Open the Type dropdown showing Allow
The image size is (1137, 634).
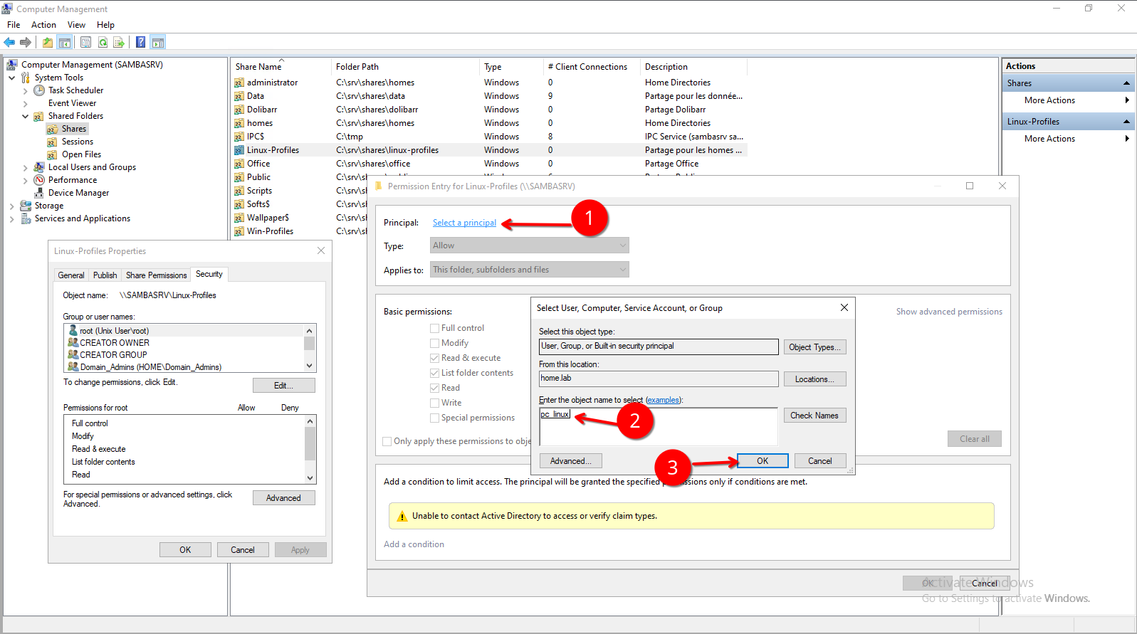point(530,245)
